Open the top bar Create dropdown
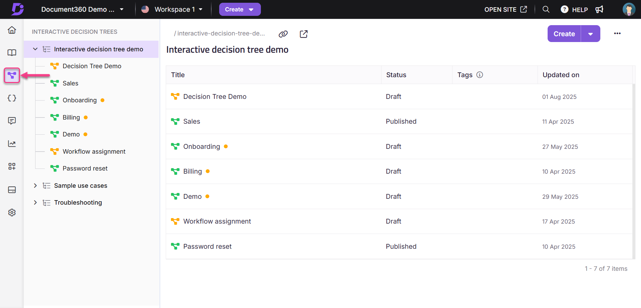Screen dimensions: 641x308 click(x=240, y=9)
